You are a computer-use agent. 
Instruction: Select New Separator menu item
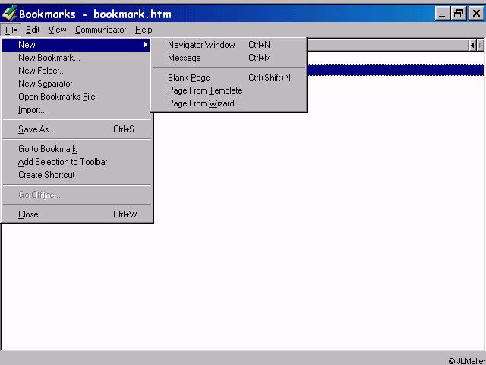pos(76,84)
